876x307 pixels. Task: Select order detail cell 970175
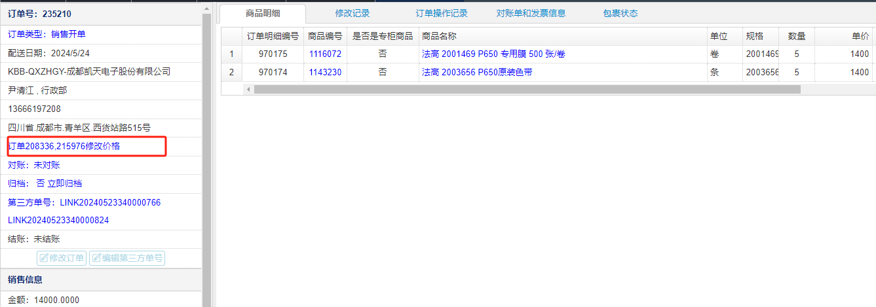click(x=273, y=54)
